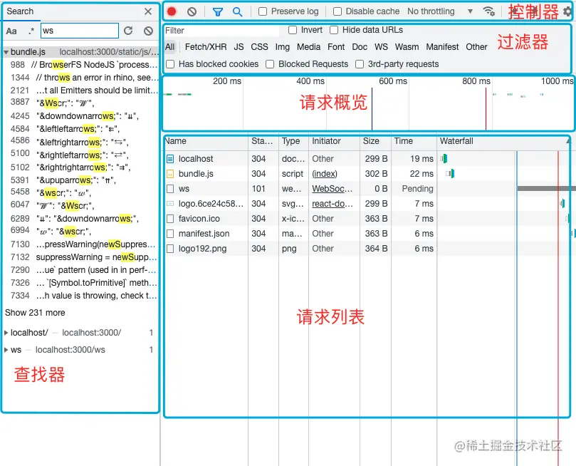The image size is (576, 466).
Task: Filter requests by WS type
Action: point(382,47)
